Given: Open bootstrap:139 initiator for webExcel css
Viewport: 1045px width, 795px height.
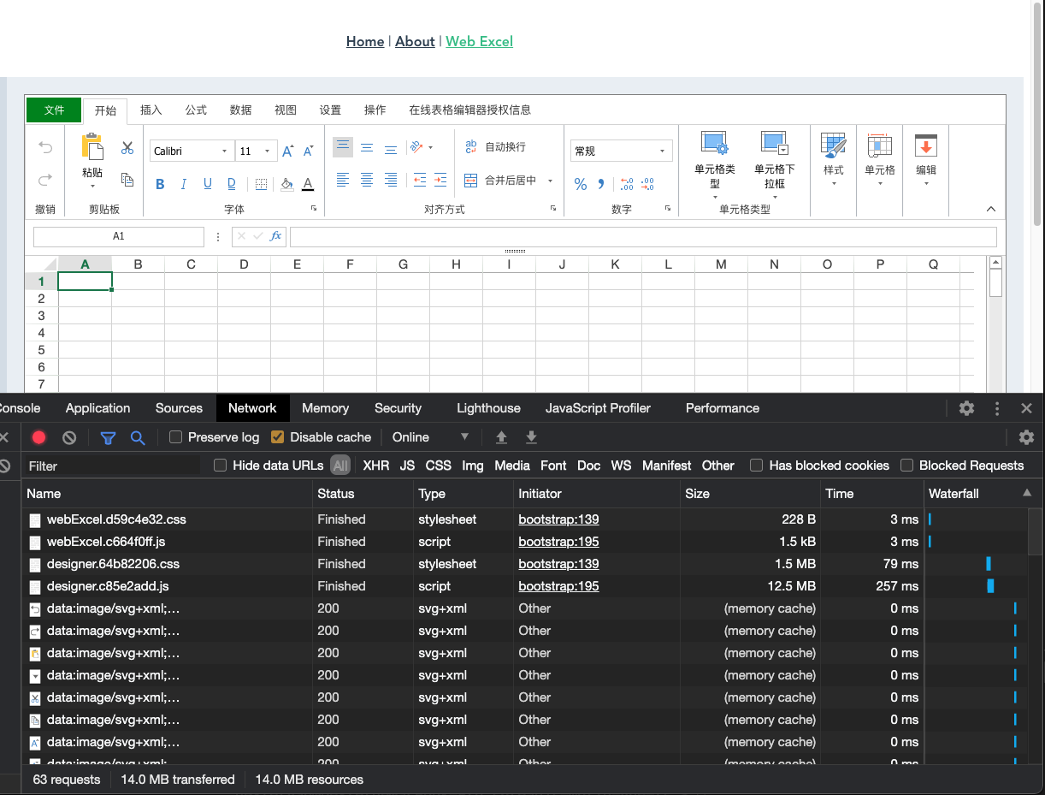Looking at the screenshot, I should (x=558, y=519).
